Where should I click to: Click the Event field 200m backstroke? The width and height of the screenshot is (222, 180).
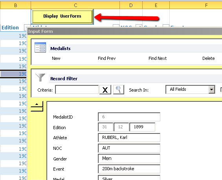point(129,169)
